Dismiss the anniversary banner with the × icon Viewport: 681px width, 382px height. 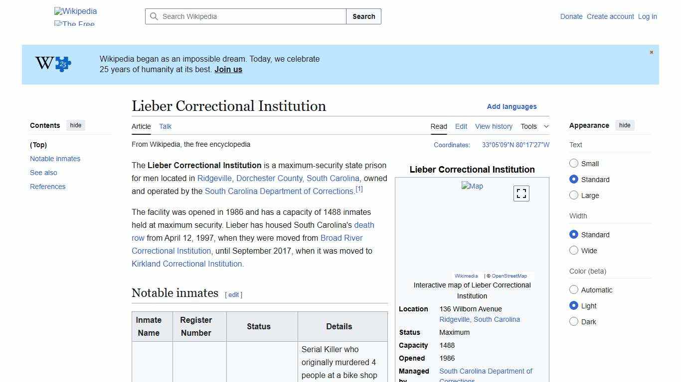click(651, 52)
